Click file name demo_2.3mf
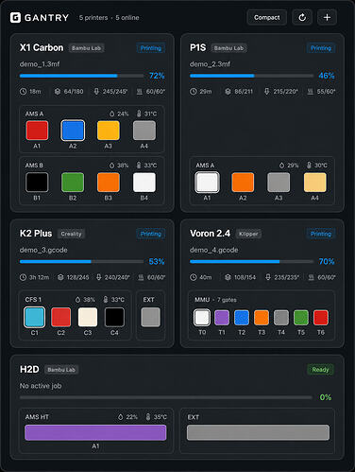355x472 pixels. [x=210, y=64]
